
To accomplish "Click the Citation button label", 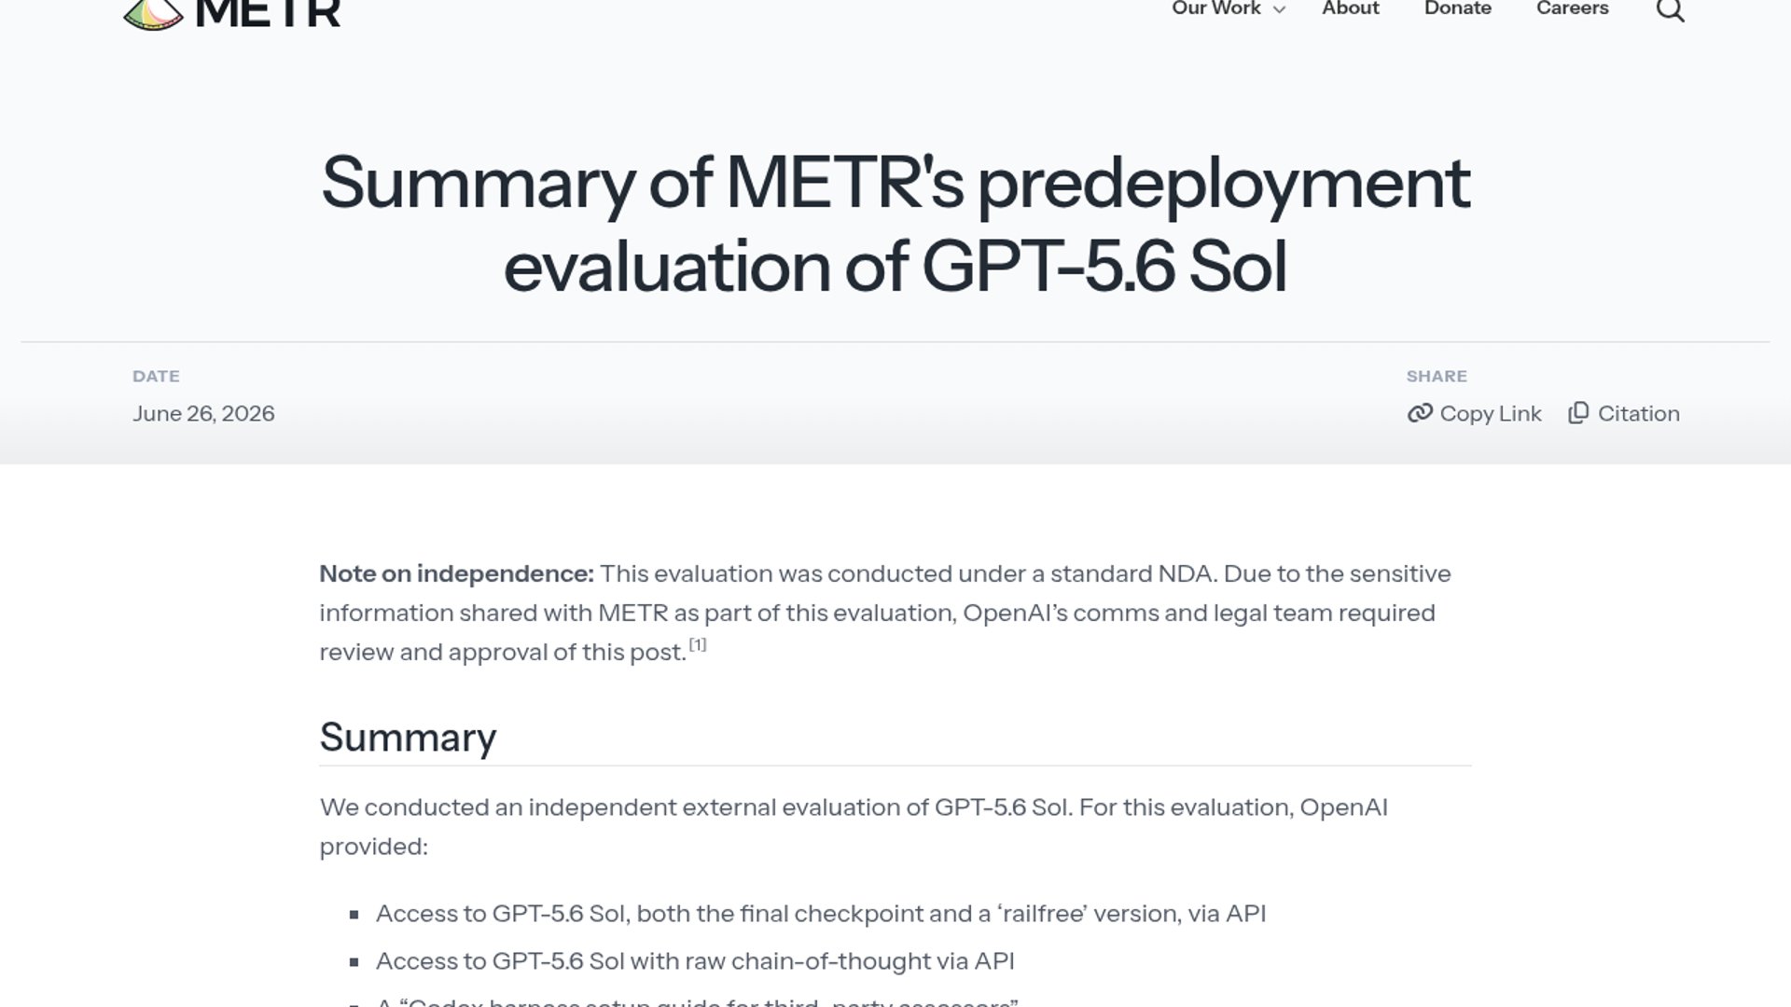I will coord(1638,413).
